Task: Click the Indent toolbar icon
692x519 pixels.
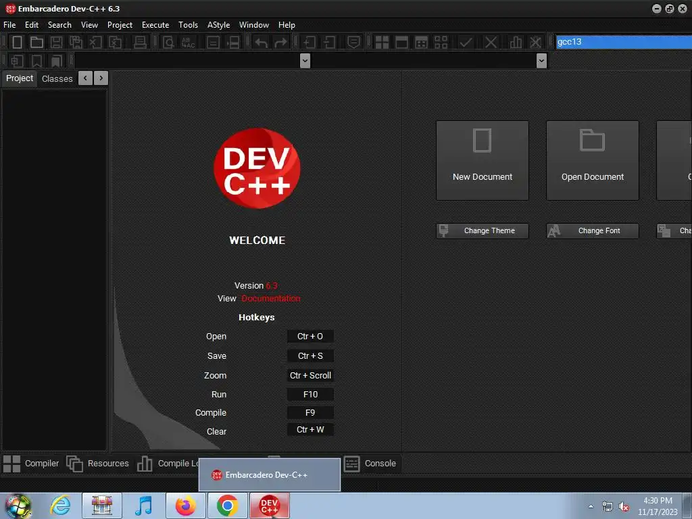Action: [x=310, y=43]
